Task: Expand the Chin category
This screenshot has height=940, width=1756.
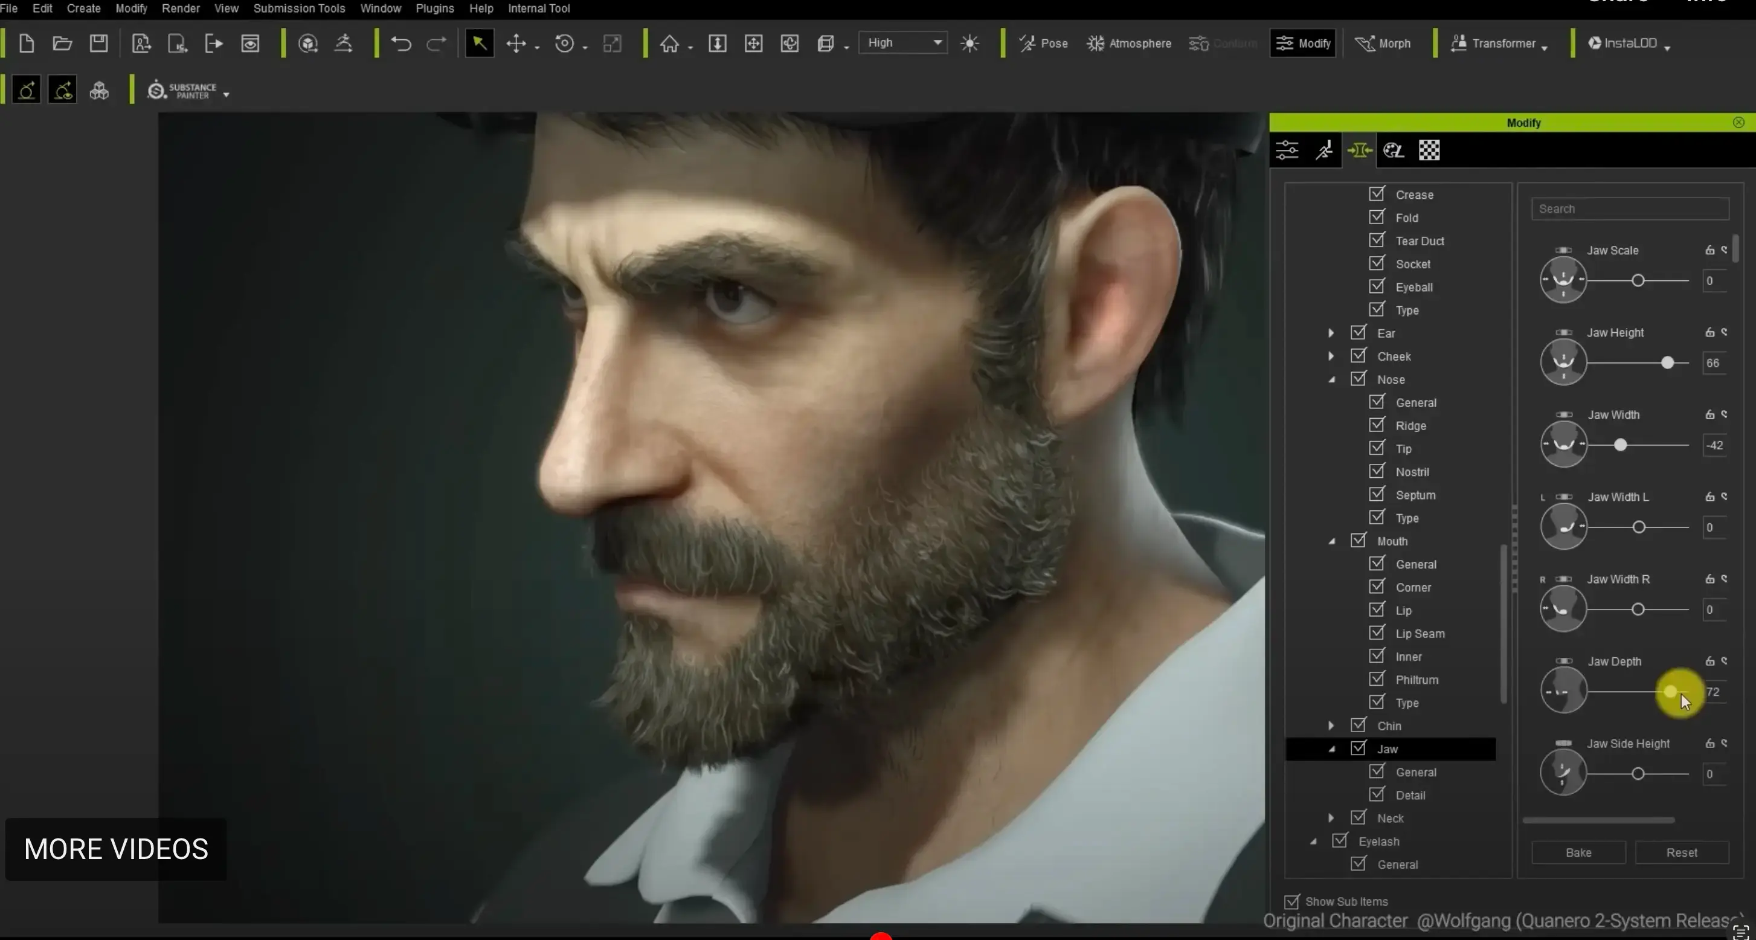Action: [1331, 726]
